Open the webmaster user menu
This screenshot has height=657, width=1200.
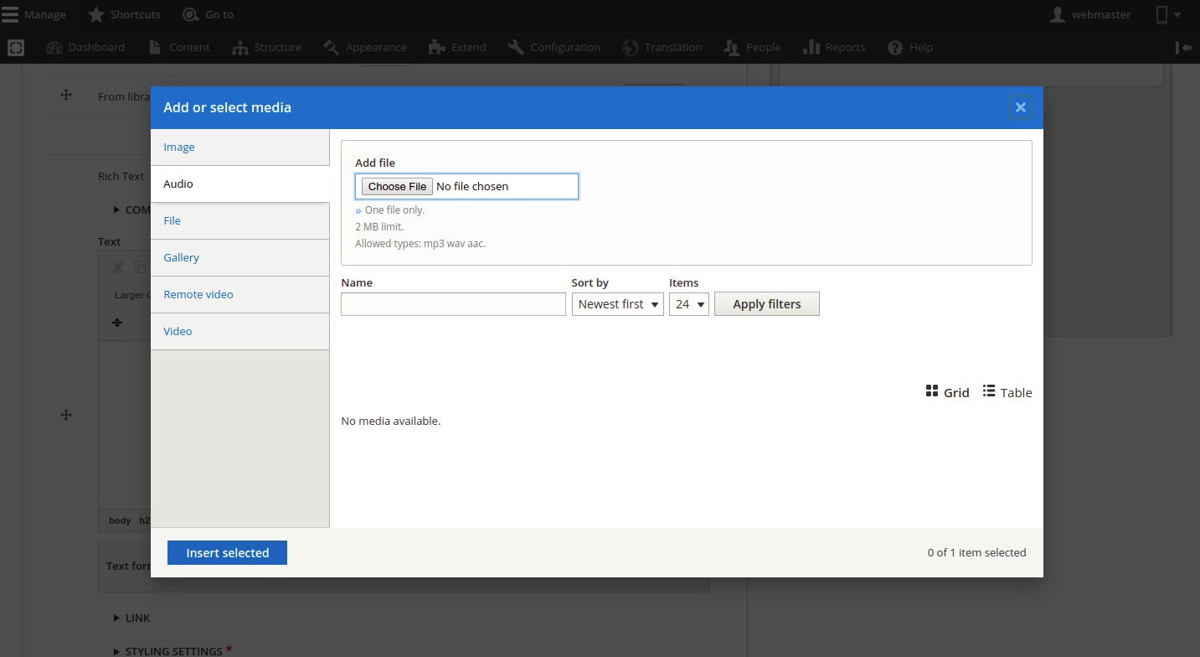(x=1090, y=14)
